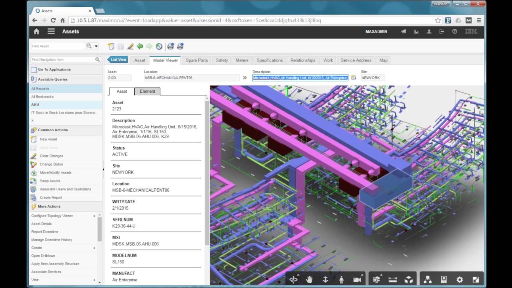The image size is (512, 288).
Task: Select the measure ruler tool
Action: click(x=392, y=280)
